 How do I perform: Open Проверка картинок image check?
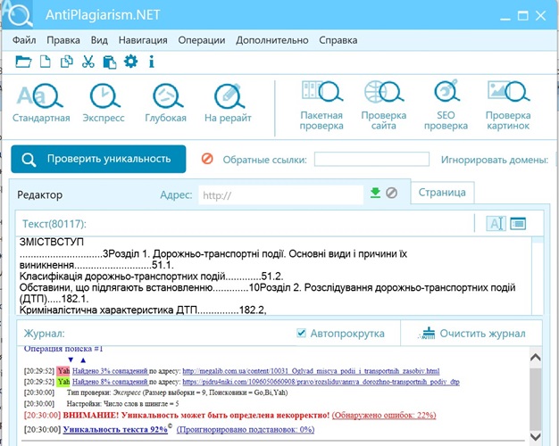click(x=508, y=97)
